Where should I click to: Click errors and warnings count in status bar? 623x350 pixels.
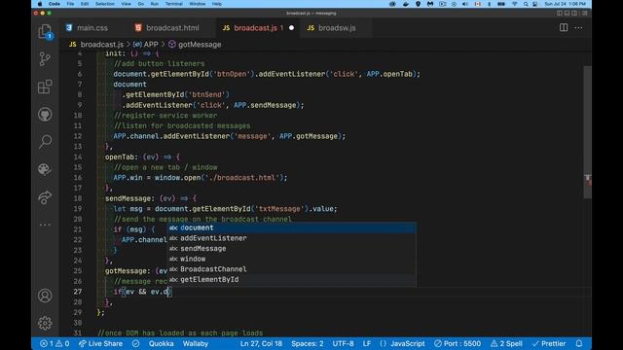(x=55, y=343)
